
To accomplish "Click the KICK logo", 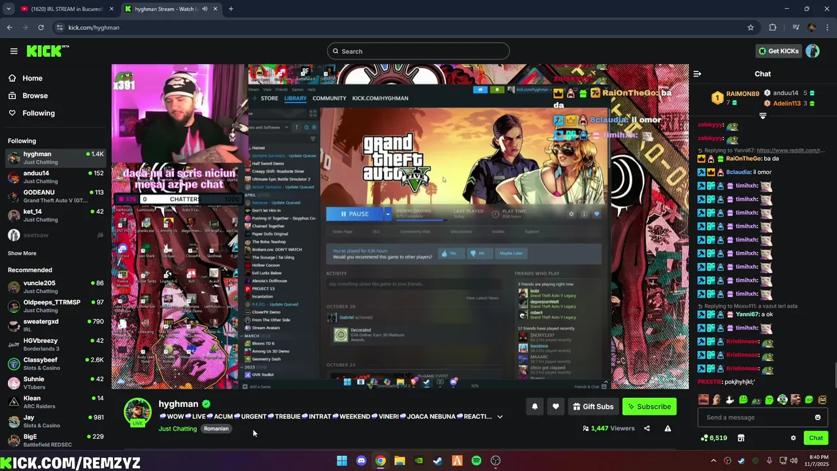I will tap(48, 51).
